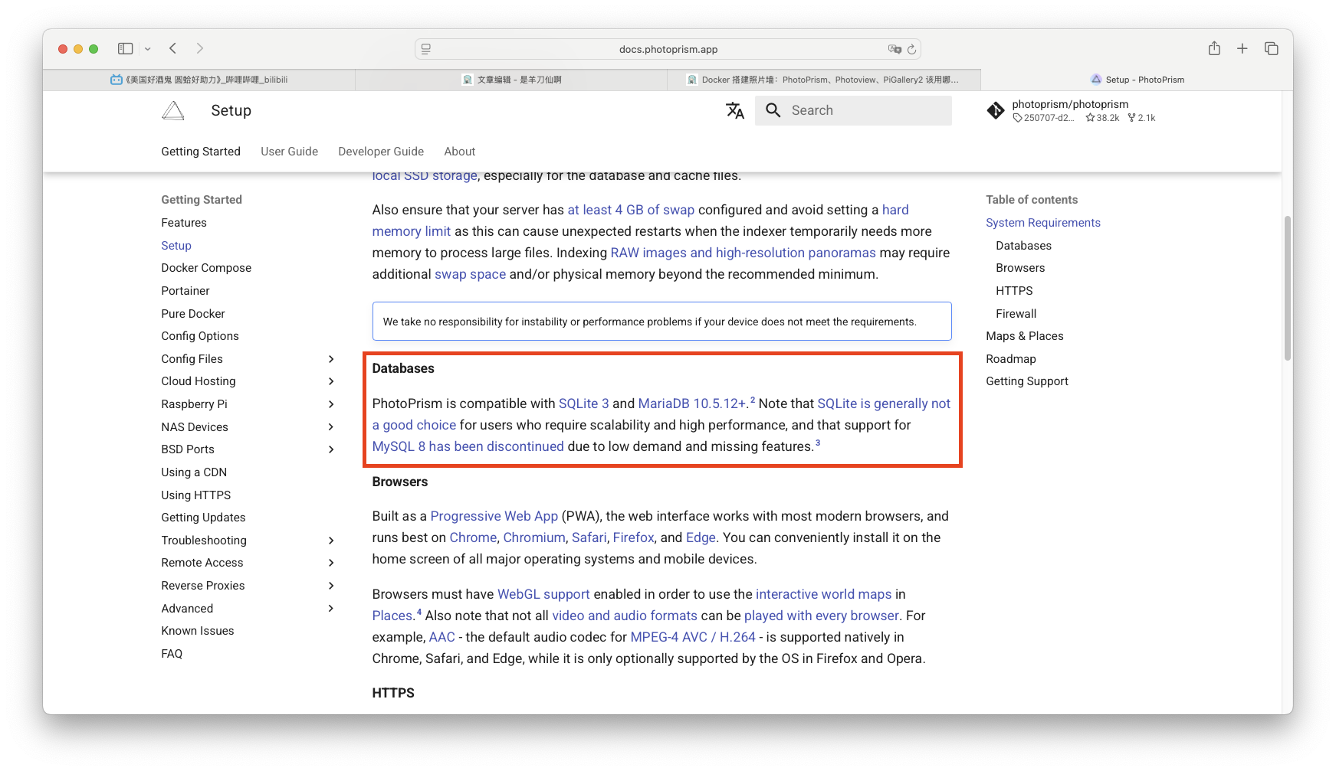Click the PhotoPrism triangle logo icon

click(x=173, y=111)
